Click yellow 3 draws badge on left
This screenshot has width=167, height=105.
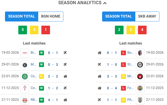34,30
